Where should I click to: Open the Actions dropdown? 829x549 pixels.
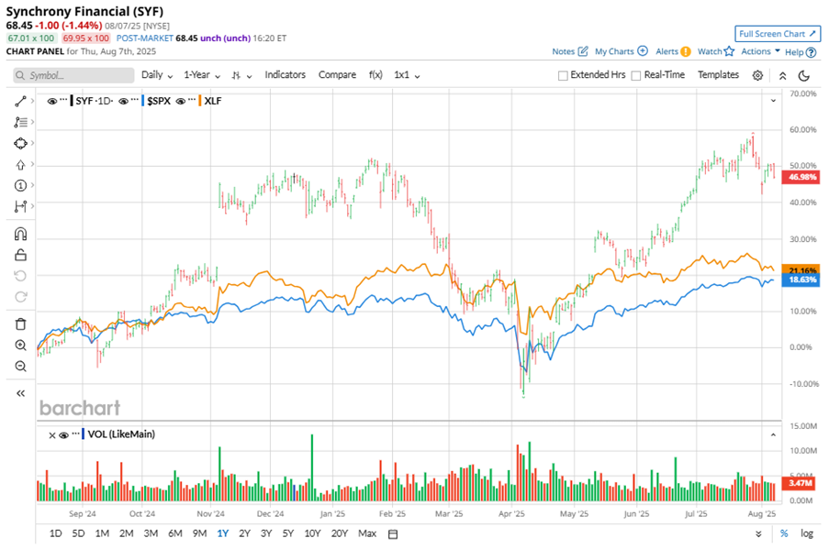click(760, 51)
